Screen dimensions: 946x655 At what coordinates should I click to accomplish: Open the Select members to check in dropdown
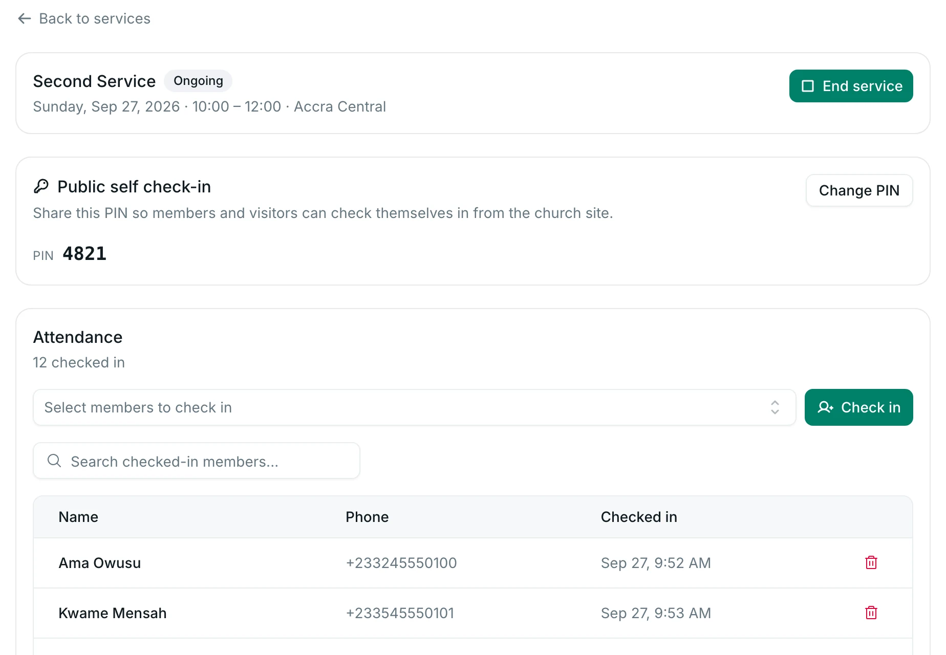[x=414, y=407]
